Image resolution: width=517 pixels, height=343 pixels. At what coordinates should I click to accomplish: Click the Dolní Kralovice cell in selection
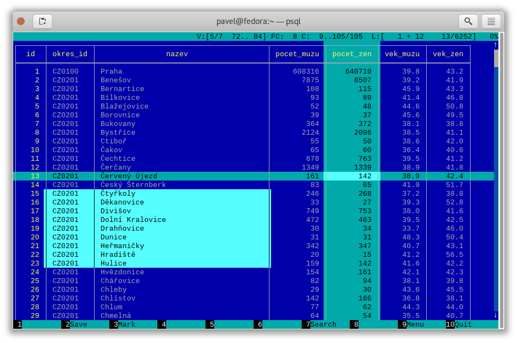click(133, 220)
